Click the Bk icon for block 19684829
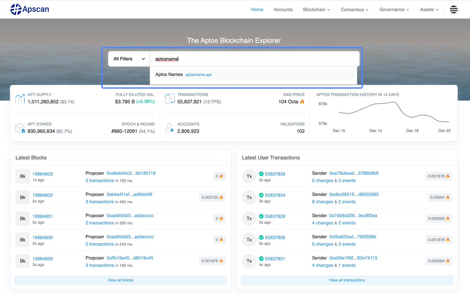 click(23, 261)
